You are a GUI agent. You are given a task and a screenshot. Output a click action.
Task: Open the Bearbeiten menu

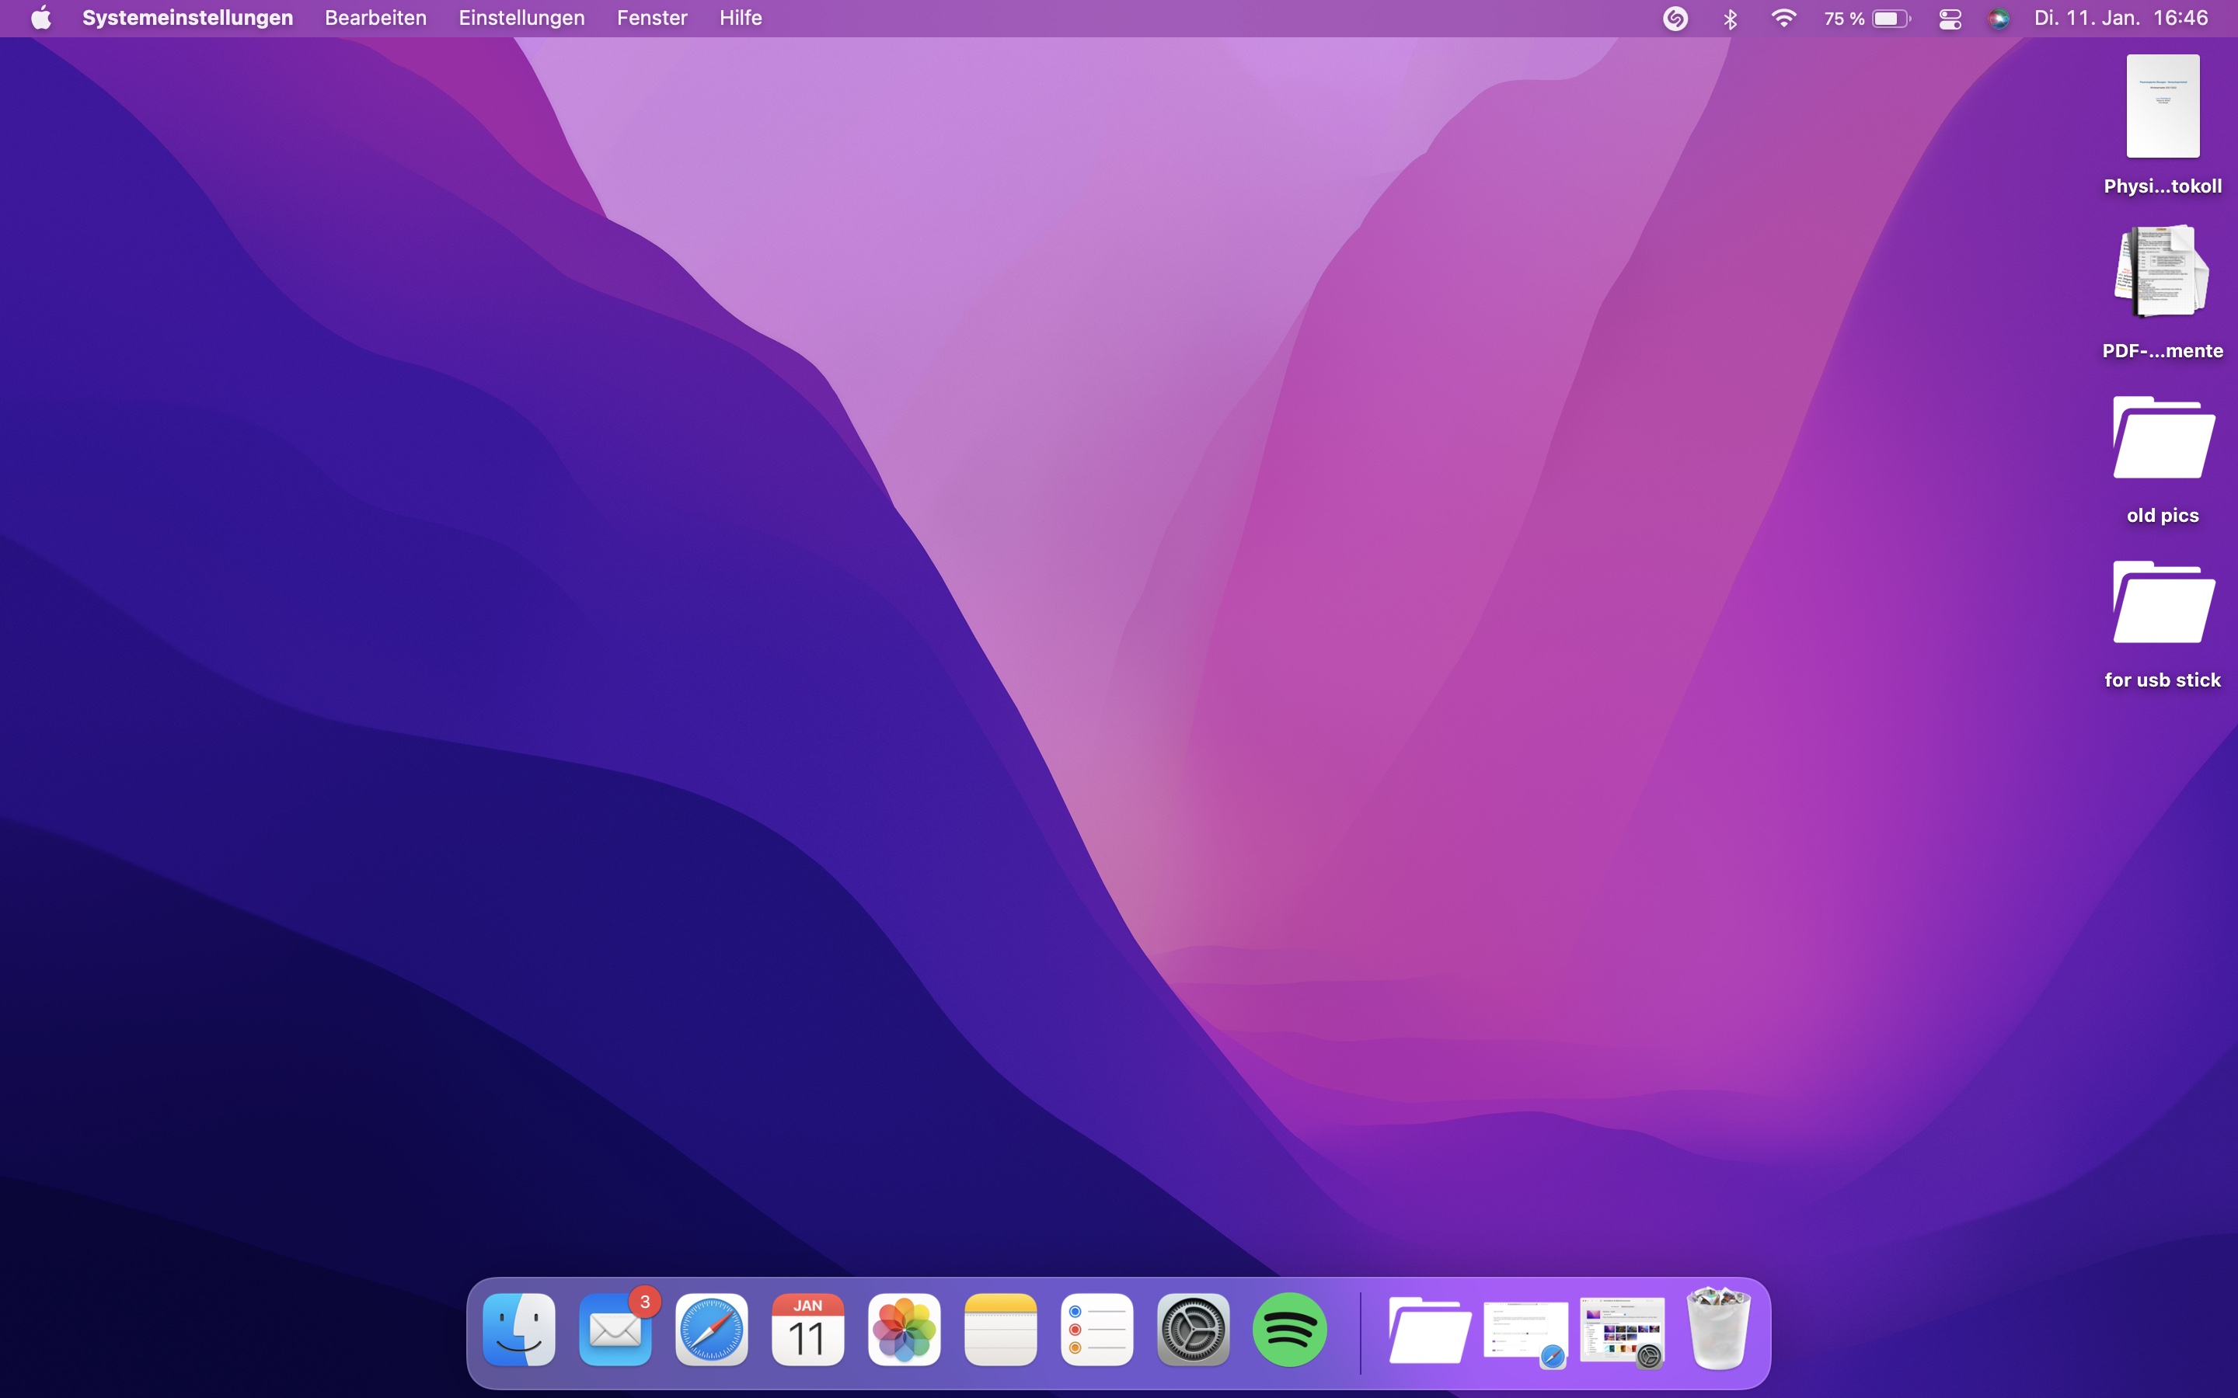[375, 19]
